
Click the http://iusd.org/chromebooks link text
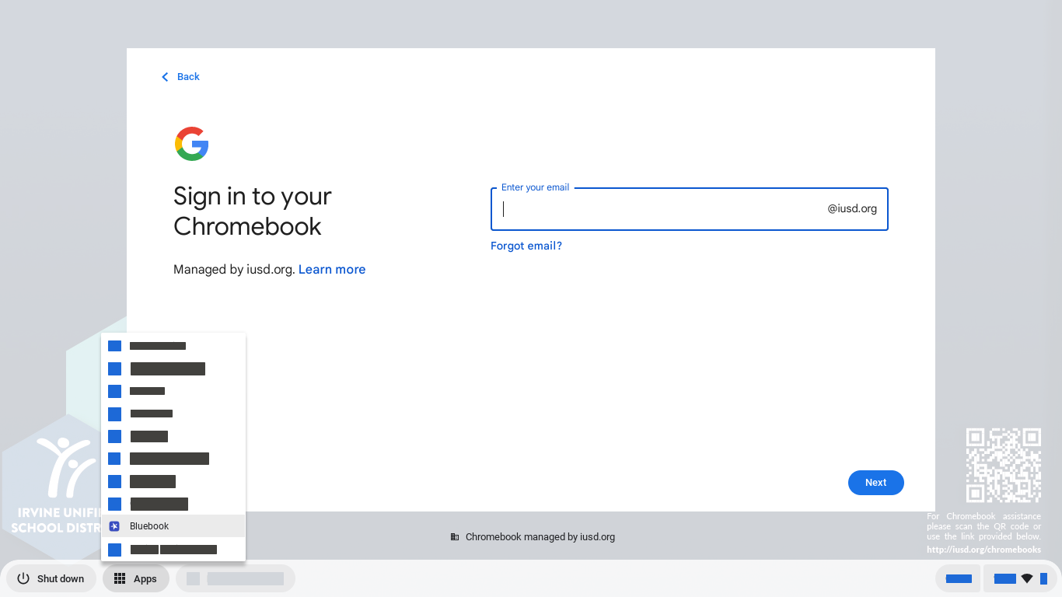pos(983,550)
